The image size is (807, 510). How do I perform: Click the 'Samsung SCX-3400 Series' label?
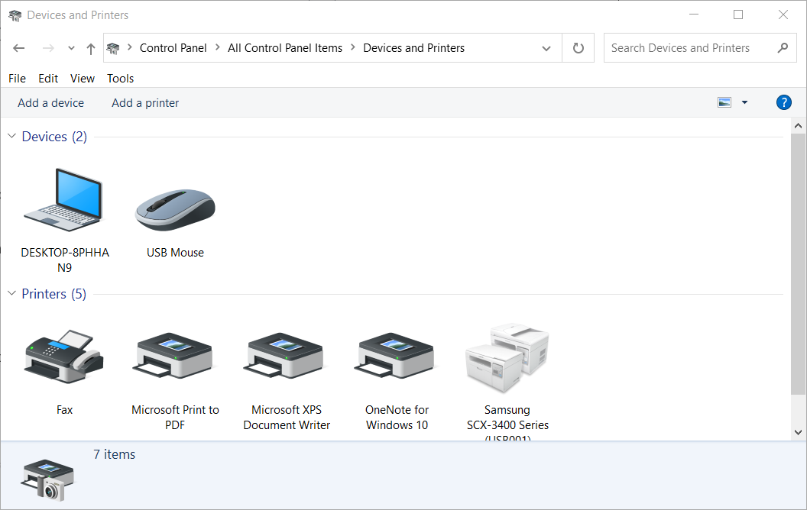click(x=507, y=421)
